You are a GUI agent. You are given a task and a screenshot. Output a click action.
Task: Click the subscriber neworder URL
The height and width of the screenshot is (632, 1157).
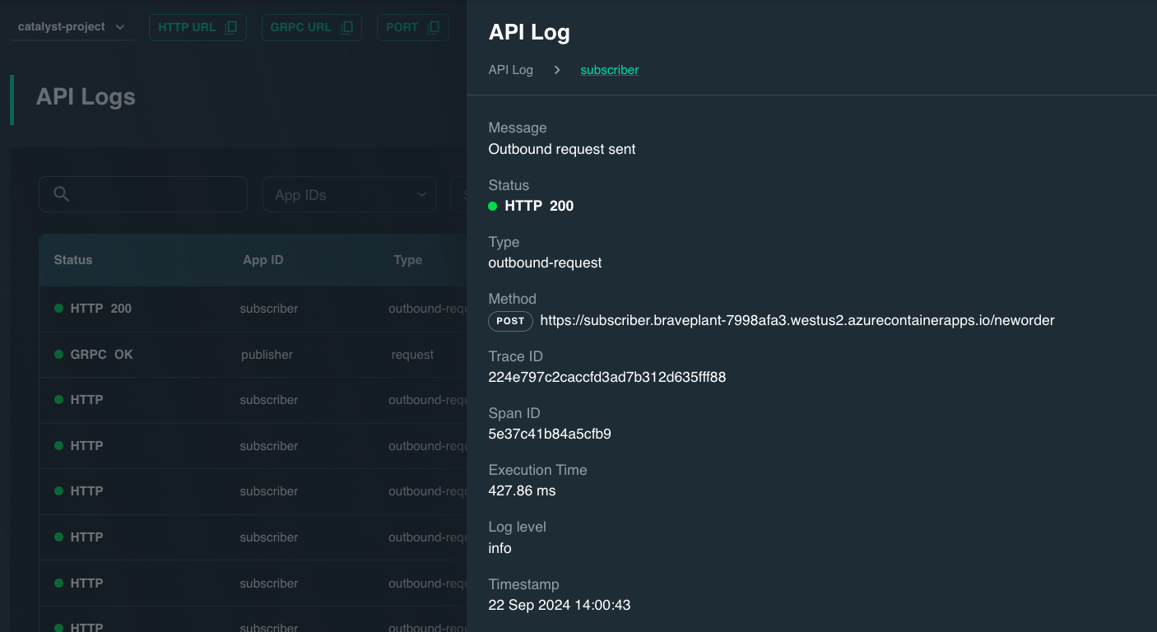pos(797,321)
